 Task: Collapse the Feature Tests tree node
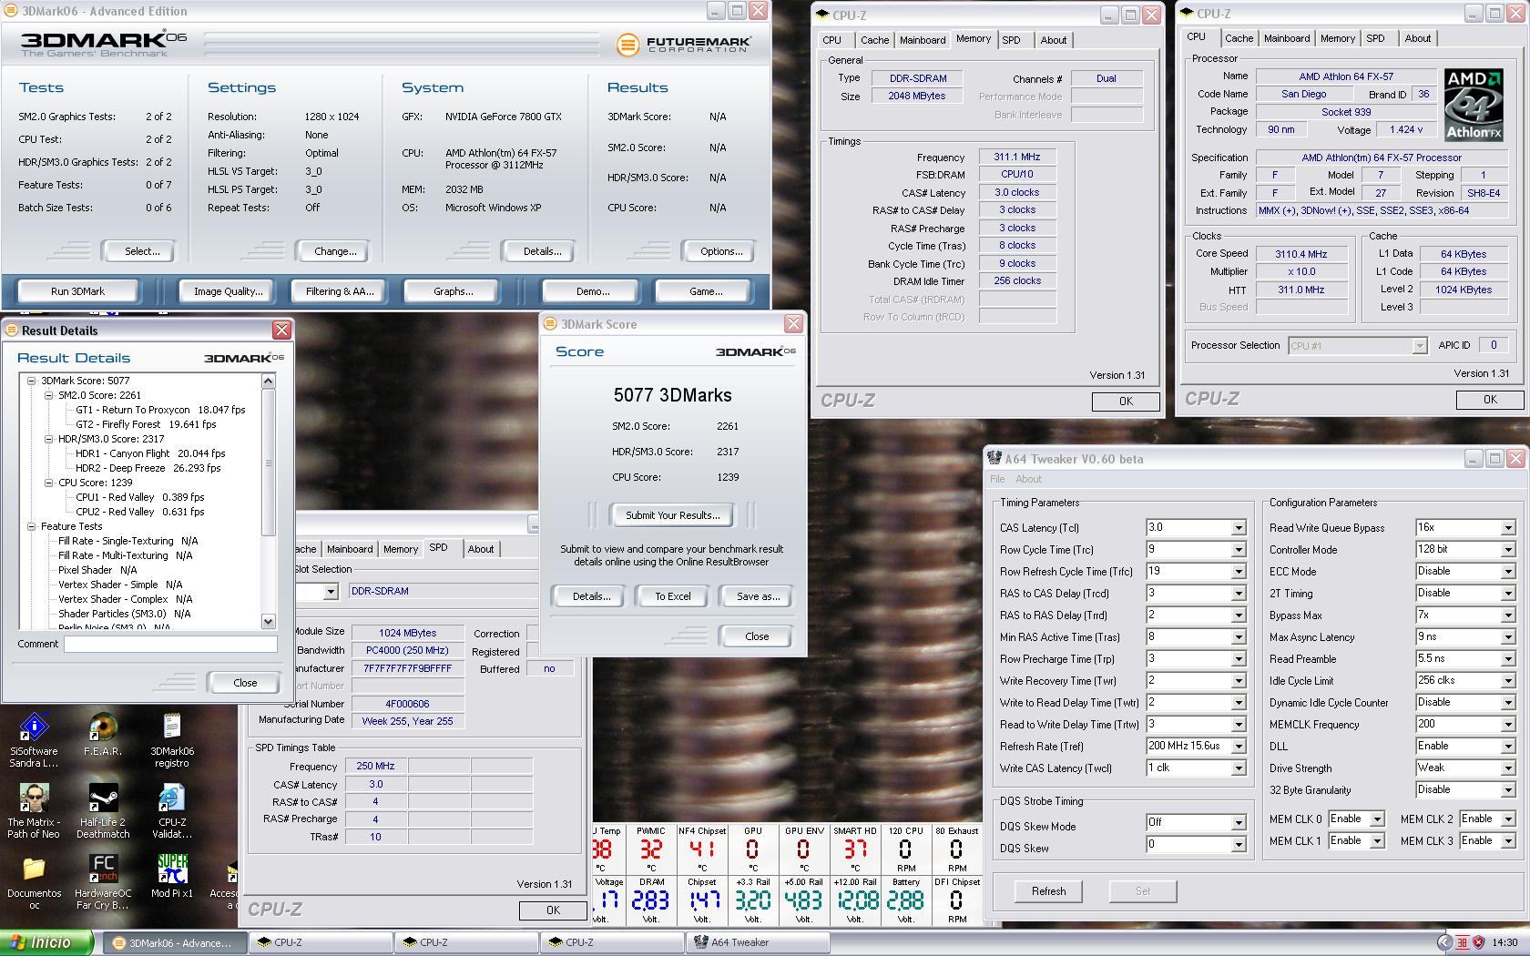point(32,526)
